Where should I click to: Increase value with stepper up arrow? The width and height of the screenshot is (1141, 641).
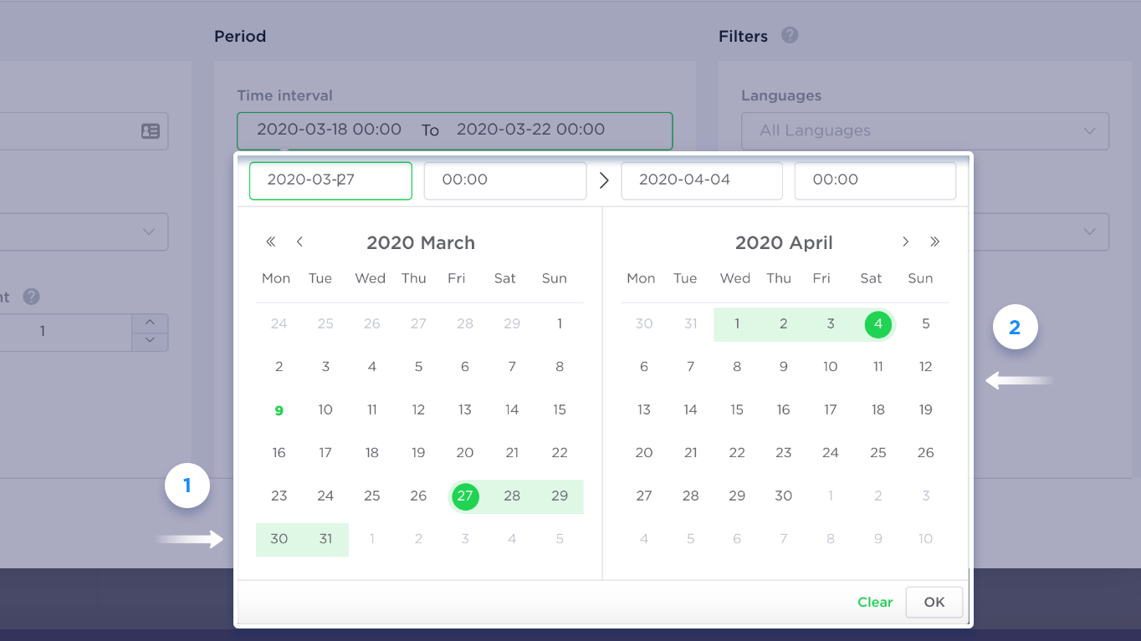150,323
